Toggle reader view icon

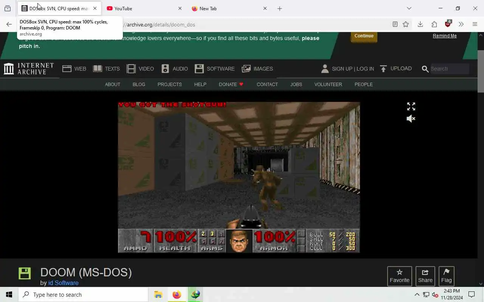(395, 25)
